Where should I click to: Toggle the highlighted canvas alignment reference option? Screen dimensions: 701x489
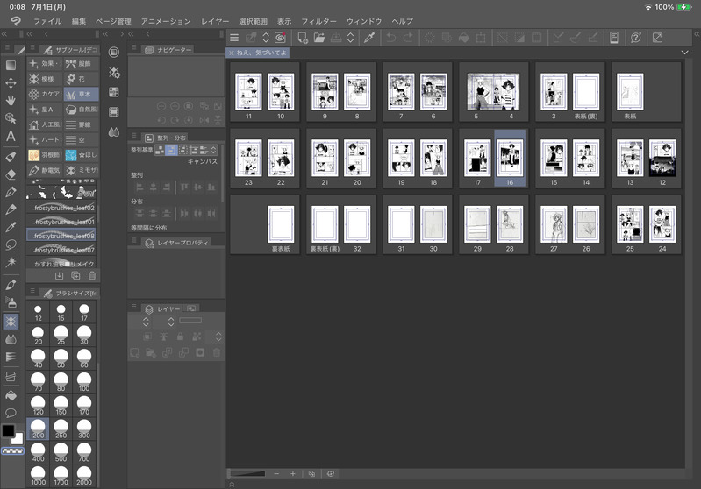click(171, 150)
